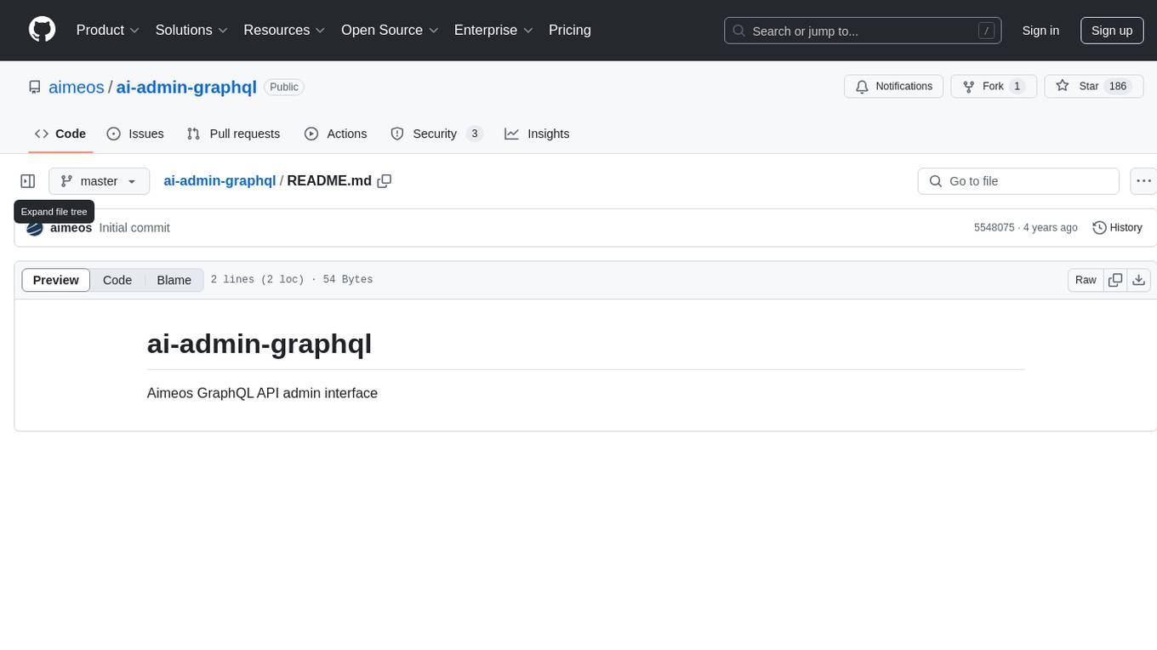Open ai-admin-graphql breadcrumb folder link
Screen dimensions: 1157x650
[219, 181]
